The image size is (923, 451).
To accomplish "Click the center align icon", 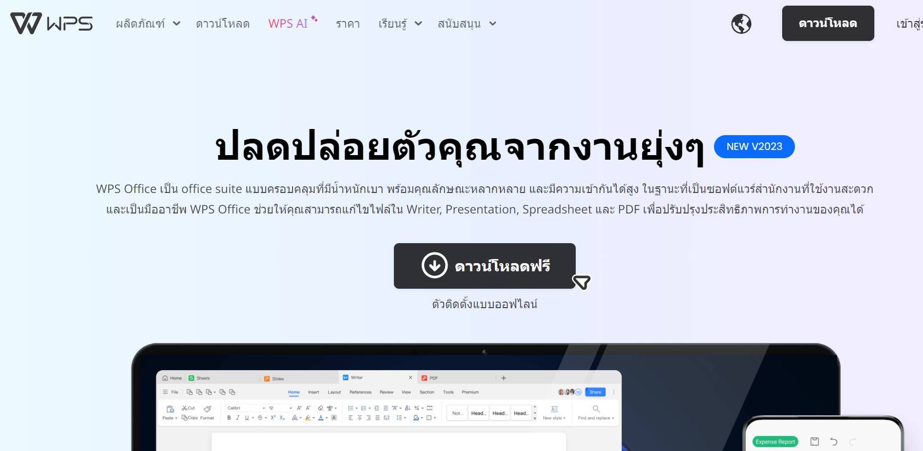I will point(360,418).
